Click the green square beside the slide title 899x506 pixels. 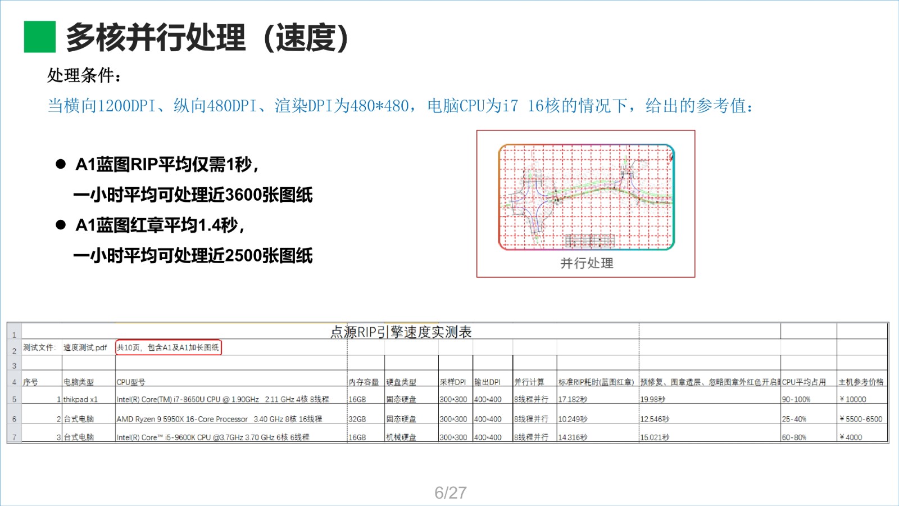pyautogui.click(x=39, y=37)
